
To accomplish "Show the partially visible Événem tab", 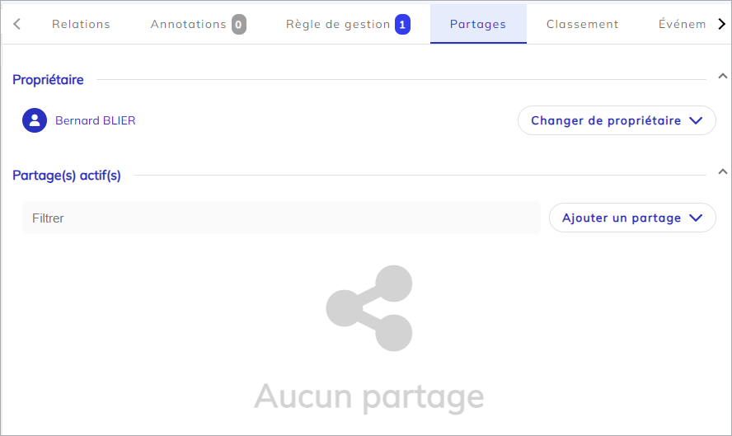I will pyautogui.click(x=682, y=24).
